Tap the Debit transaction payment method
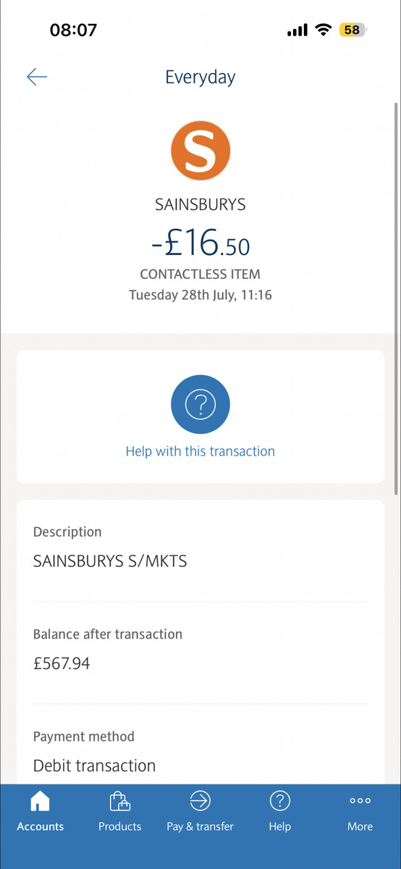This screenshot has width=401, height=869. tap(95, 765)
